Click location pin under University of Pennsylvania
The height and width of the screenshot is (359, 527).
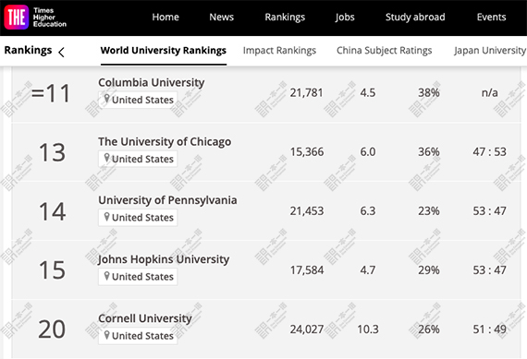pyautogui.click(x=107, y=217)
